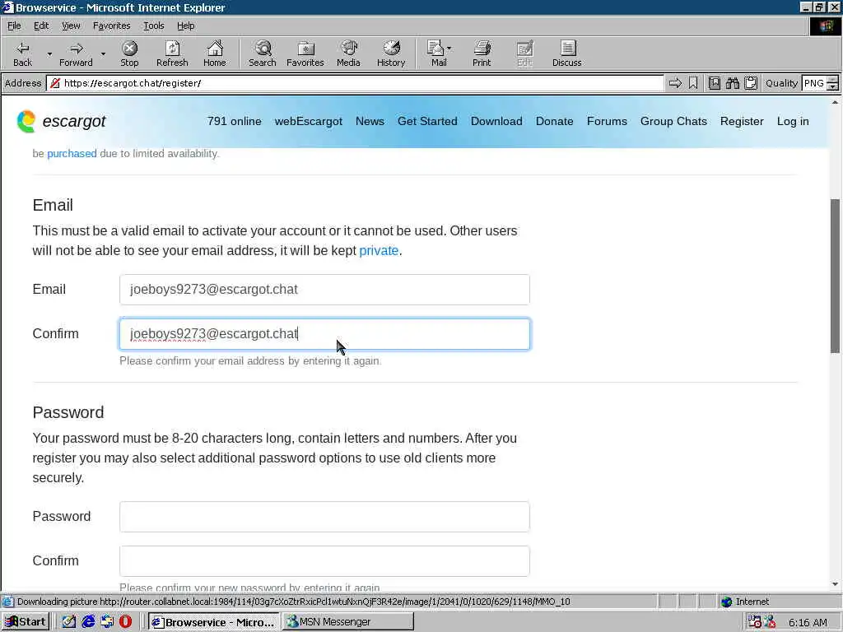
Task: Open the Get Started page
Action: [x=427, y=122]
